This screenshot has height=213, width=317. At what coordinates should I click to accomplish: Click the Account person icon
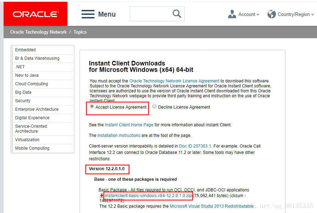[x=232, y=14]
